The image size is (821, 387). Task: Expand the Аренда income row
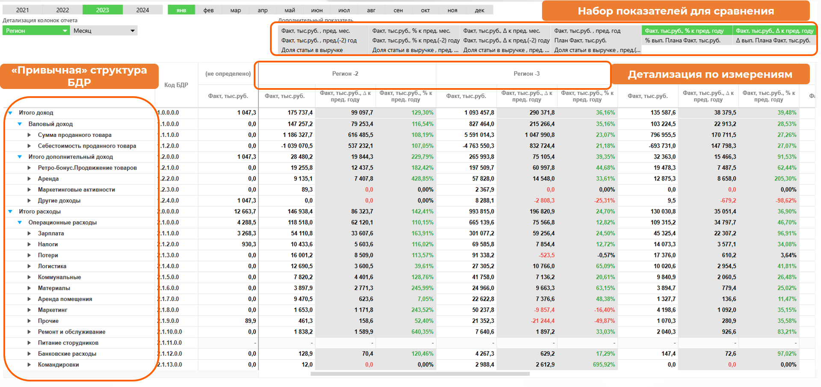[x=29, y=179]
